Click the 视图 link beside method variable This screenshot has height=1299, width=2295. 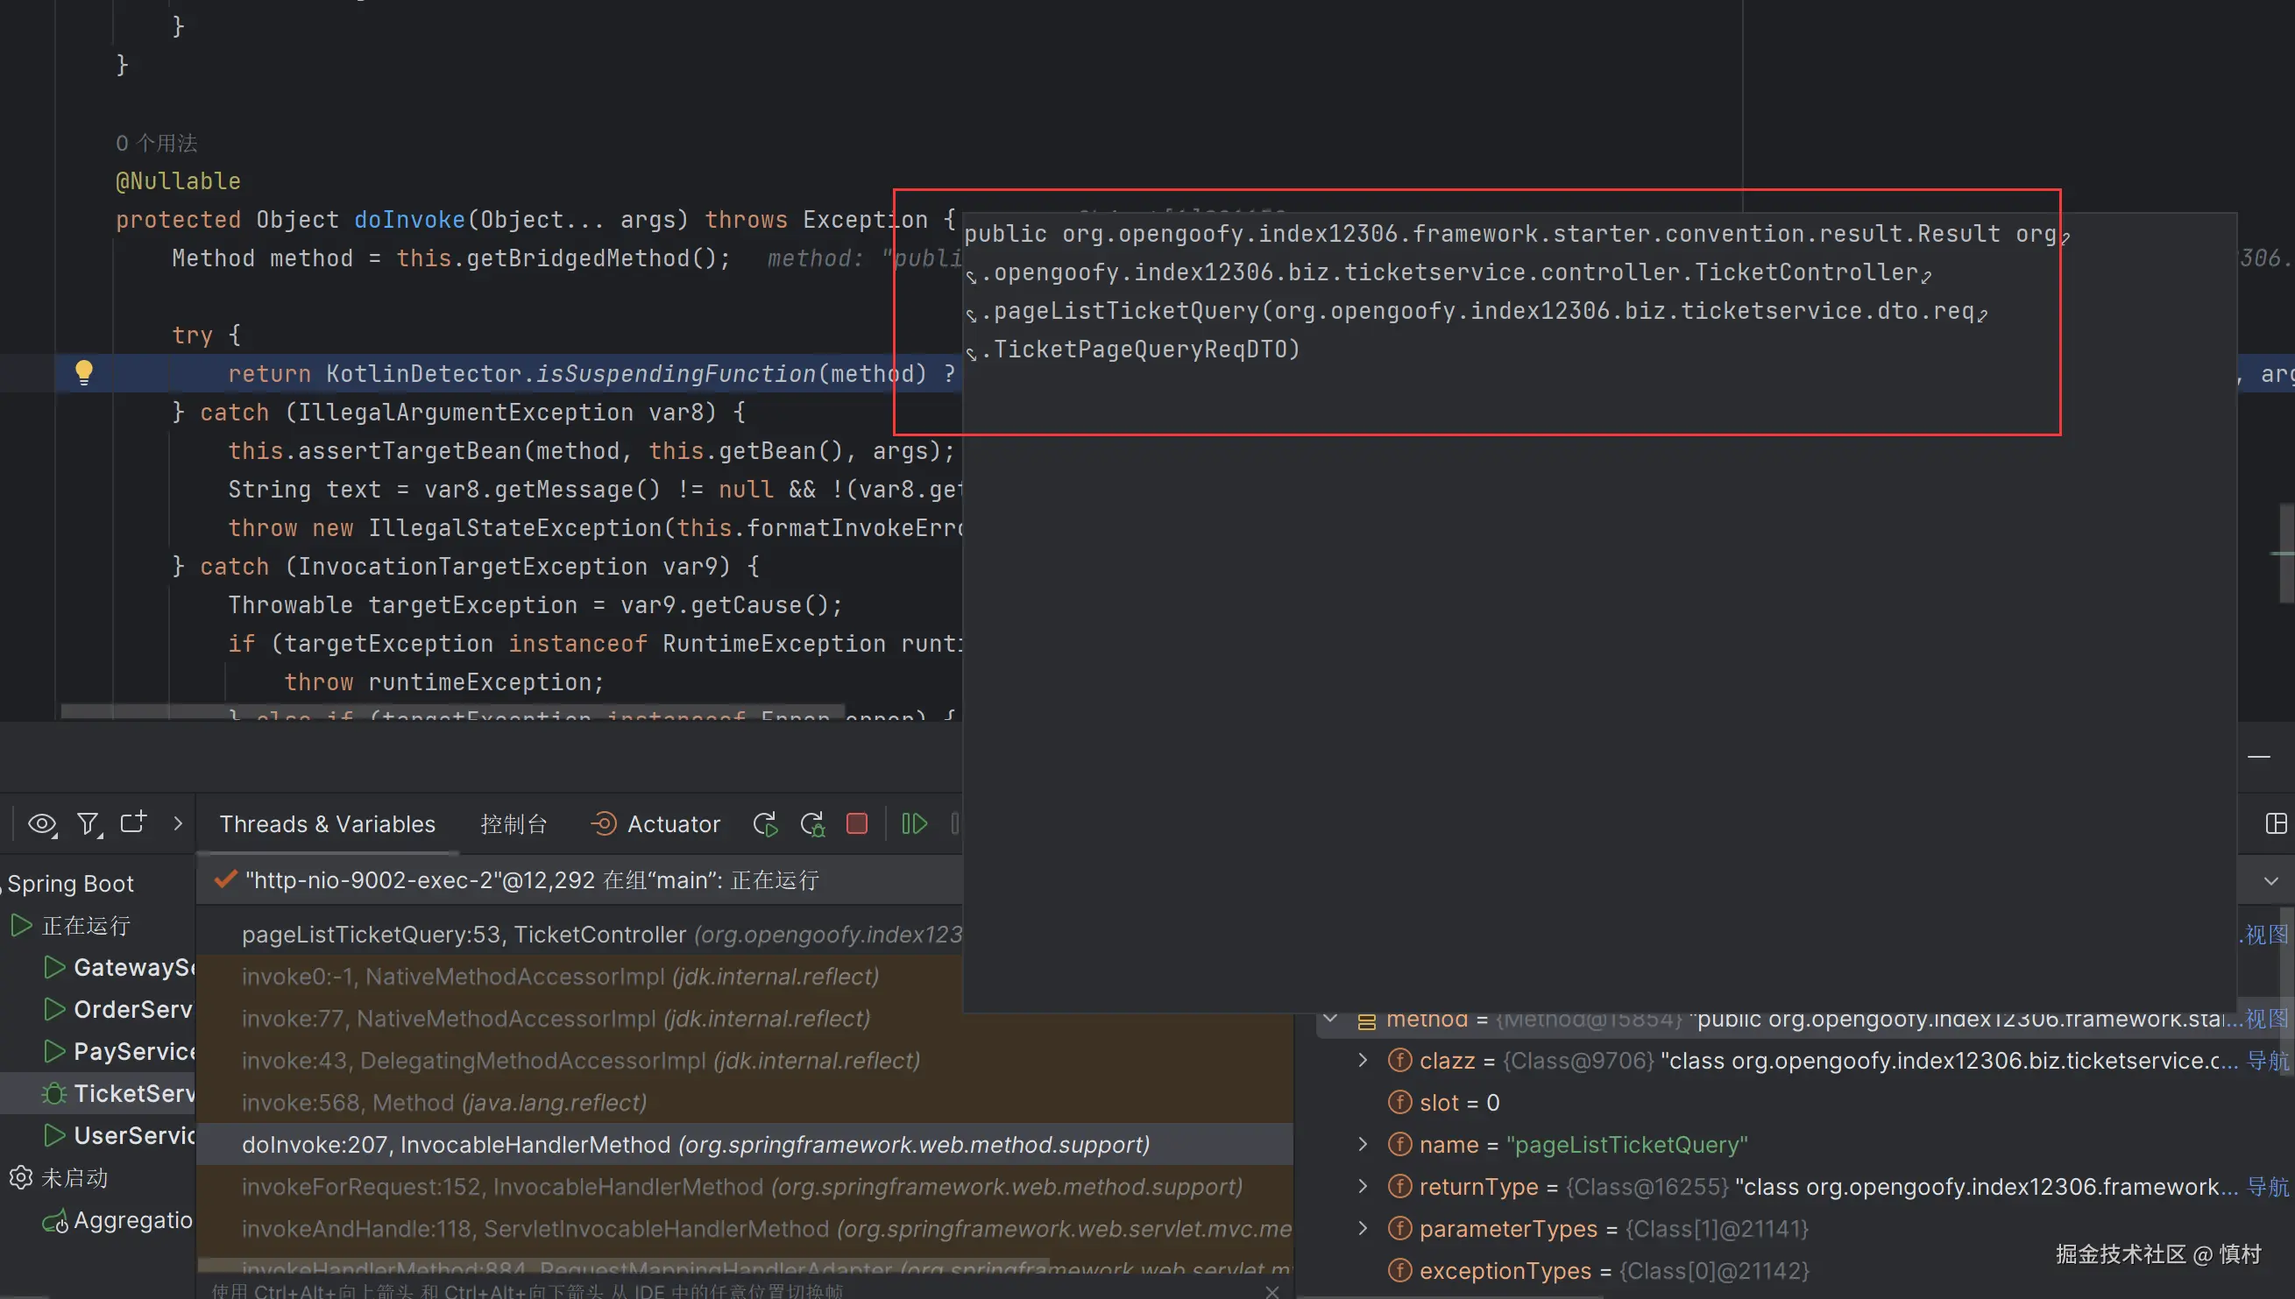pos(2266,1019)
